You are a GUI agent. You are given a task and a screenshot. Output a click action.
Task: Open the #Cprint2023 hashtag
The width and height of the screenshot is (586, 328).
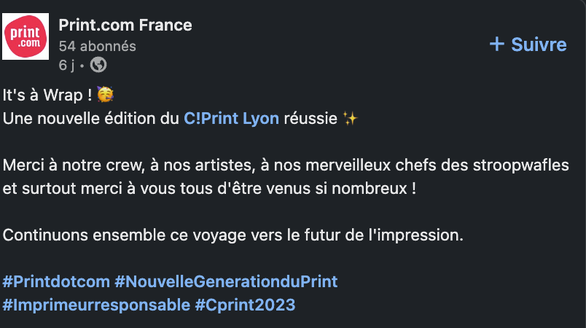pyautogui.click(x=245, y=305)
